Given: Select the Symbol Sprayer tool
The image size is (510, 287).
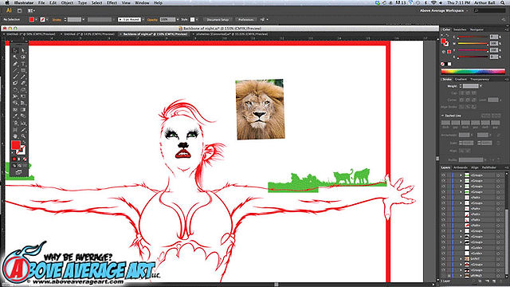Looking at the screenshot, I should point(15,124).
